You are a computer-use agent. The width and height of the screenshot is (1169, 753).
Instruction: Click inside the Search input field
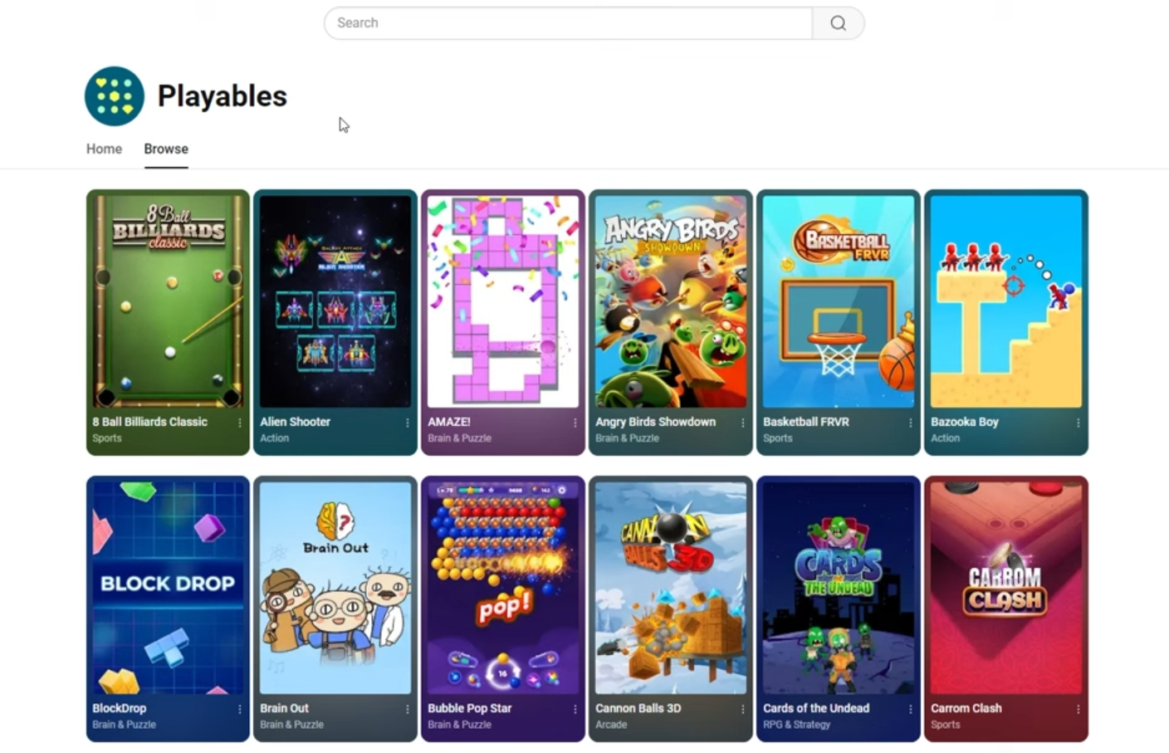click(569, 23)
